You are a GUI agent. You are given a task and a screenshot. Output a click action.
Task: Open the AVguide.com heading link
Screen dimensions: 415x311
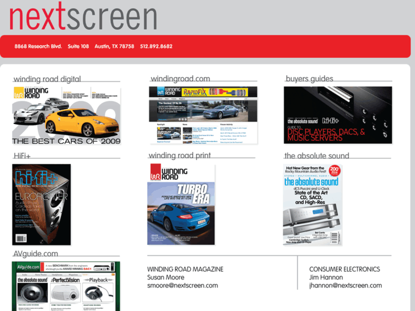point(36,253)
